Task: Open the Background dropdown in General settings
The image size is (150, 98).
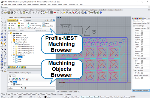Action: point(148,28)
